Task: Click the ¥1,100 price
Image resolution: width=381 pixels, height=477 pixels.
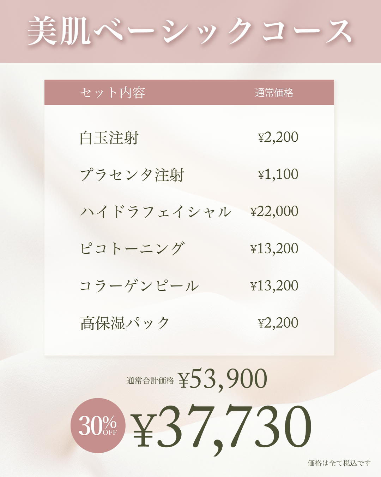Action: [x=278, y=174]
